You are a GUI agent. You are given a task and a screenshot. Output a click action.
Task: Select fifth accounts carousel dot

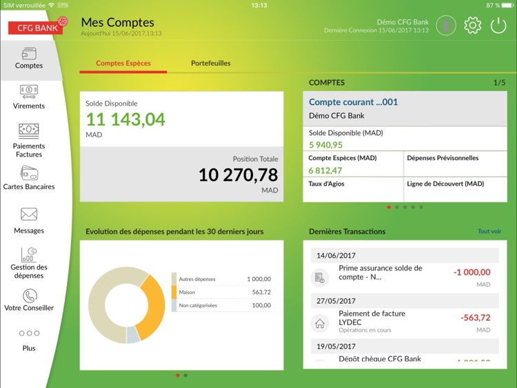pyautogui.click(x=421, y=207)
